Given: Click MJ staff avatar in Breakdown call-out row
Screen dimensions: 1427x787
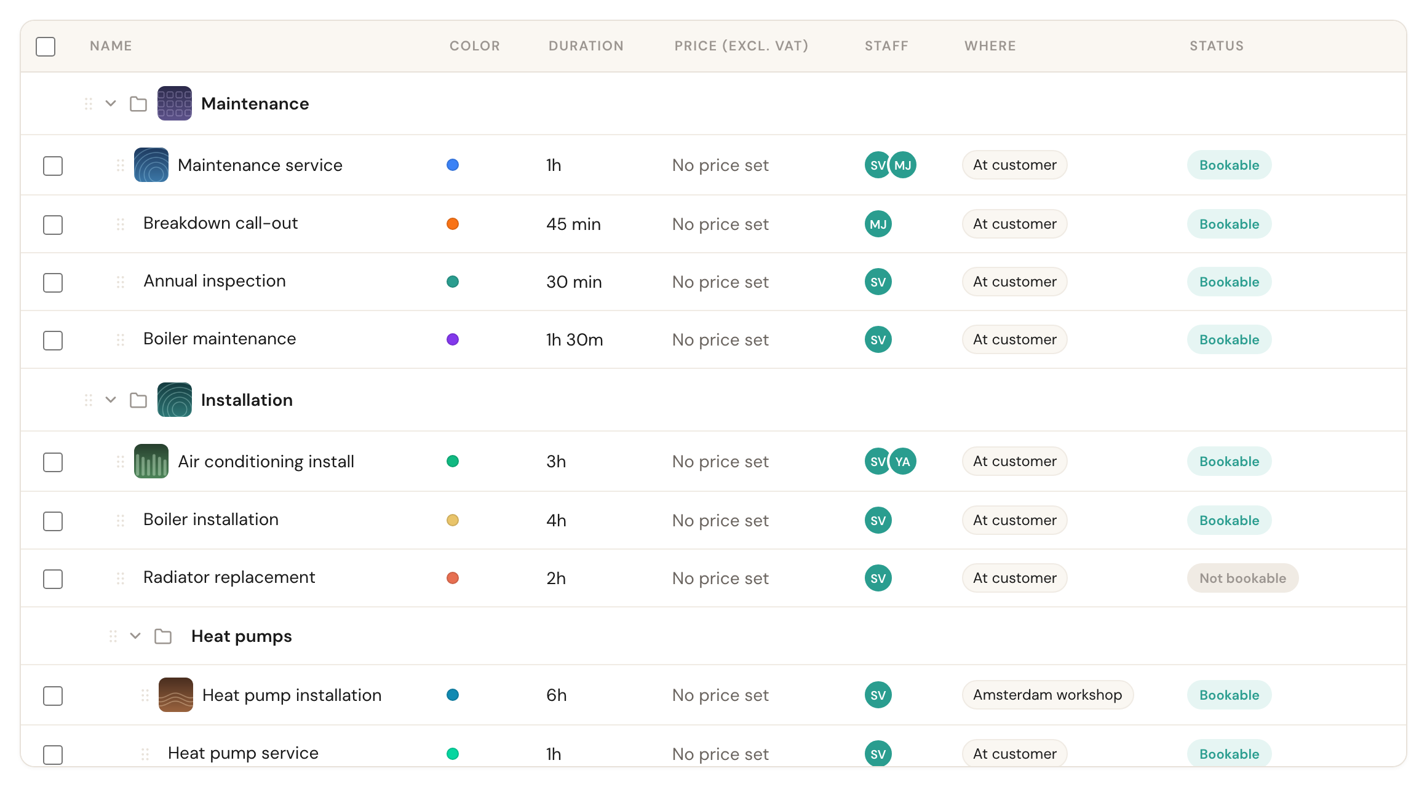Looking at the screenshot, I should tap(878, 224).
